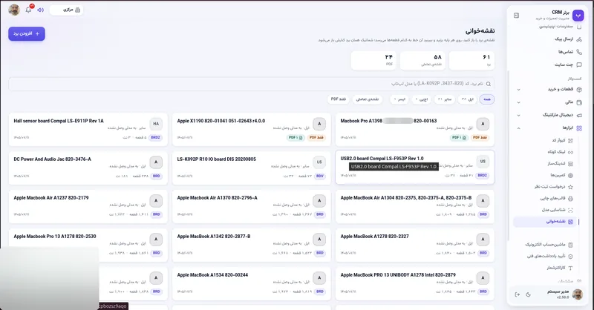Click the user avatar at top left
Image resolution: width=594 pixels, height=310 pixels.
click(x=14, y=10)
